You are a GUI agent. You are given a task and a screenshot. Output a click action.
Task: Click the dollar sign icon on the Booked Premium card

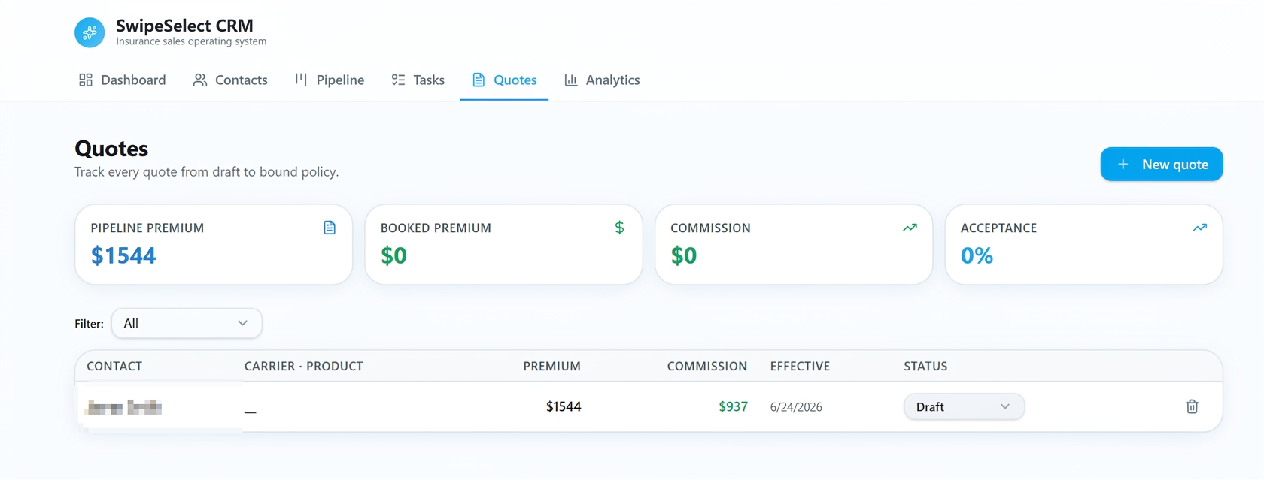619,228
